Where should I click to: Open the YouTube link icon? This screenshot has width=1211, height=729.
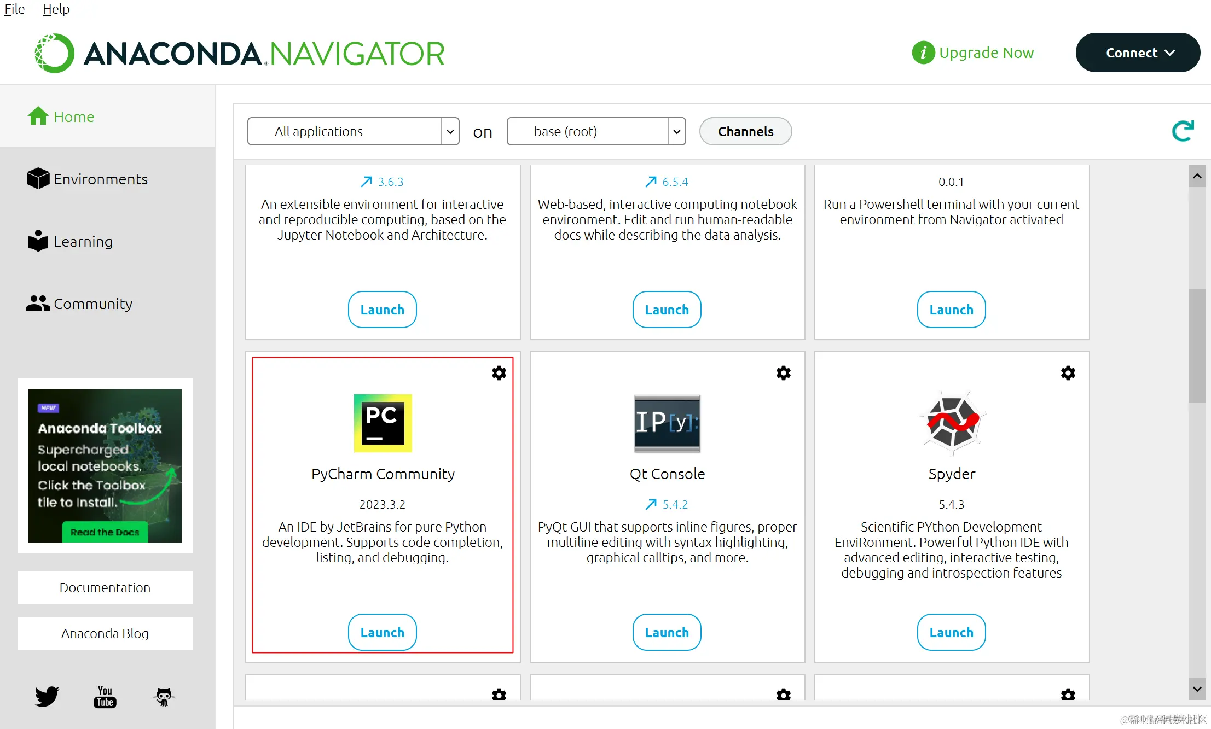pos(105,696)
